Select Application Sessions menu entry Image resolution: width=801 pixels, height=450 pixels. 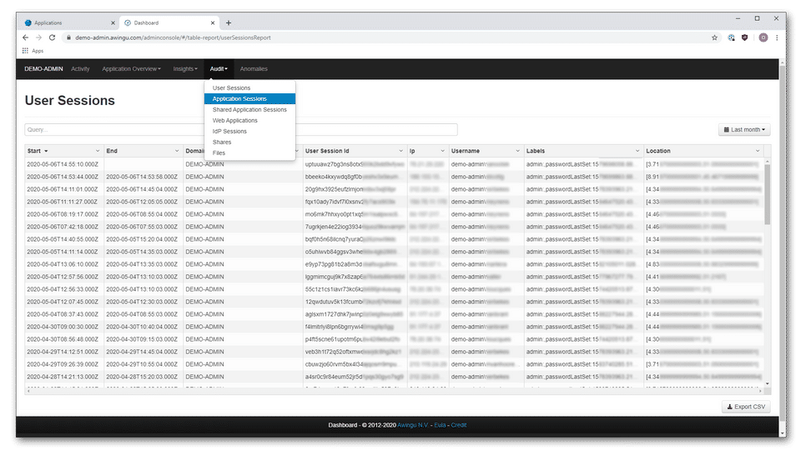point(249,98)
